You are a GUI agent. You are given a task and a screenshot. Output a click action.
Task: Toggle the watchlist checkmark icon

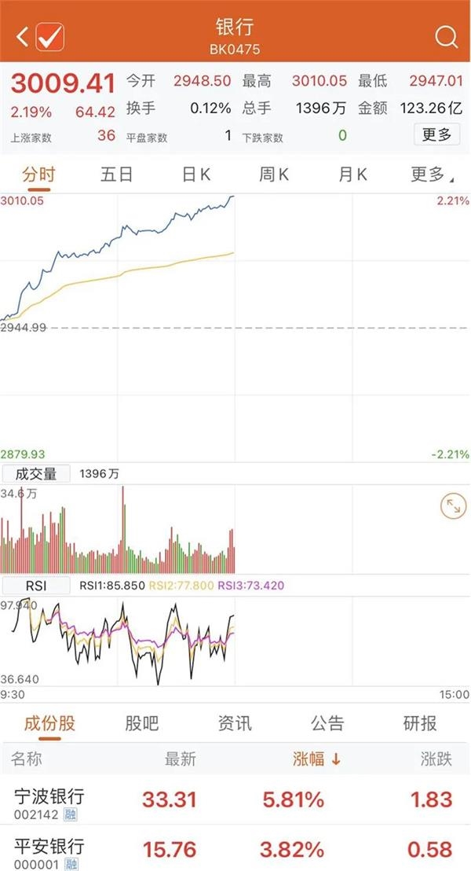[x=50, y=37]
